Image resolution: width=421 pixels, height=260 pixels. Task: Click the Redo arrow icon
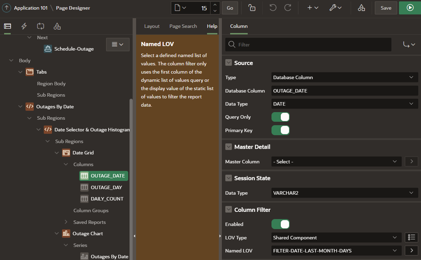pos(288,8)
